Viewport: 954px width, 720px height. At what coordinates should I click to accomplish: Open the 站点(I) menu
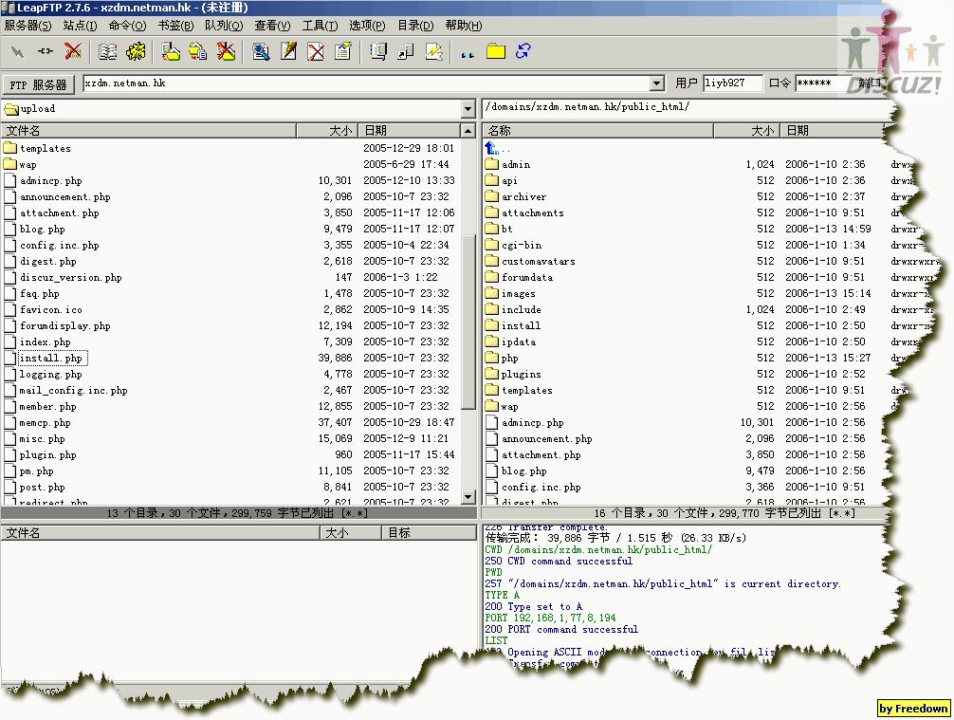[81, 26]
